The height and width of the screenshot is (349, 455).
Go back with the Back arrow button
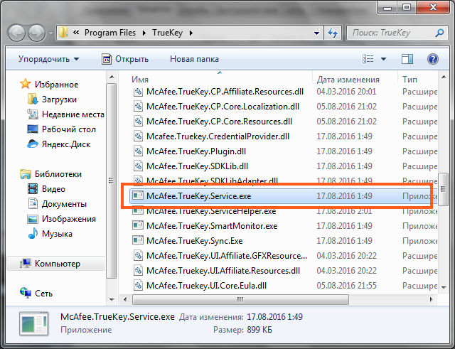point(16,33)
